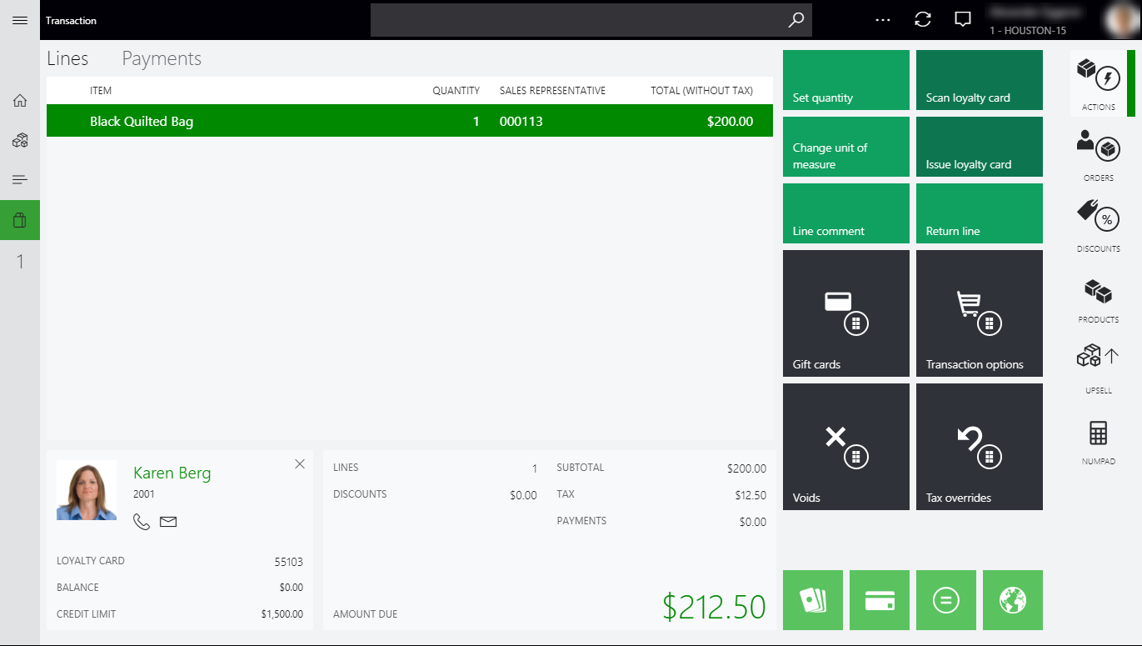Click the Set quantity tile

pyautogui.click(x=845, y=79)
